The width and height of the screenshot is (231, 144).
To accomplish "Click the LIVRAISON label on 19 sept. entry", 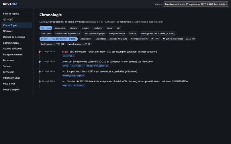I will click(66, 62).
